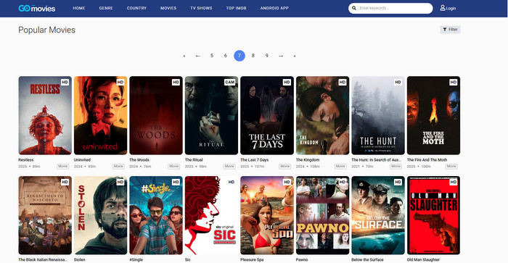Open The Hunt movie poster
The image size is (508, 263).
point(378,115)
